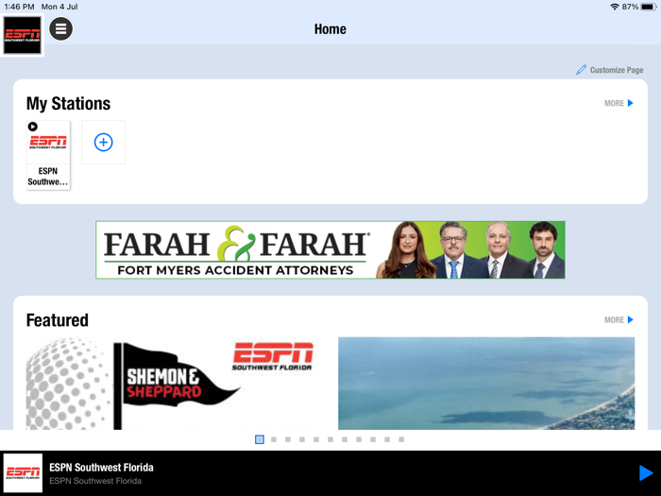
Task: Open the Shemon & Sheppard featured card
Action: pos(177,384)
